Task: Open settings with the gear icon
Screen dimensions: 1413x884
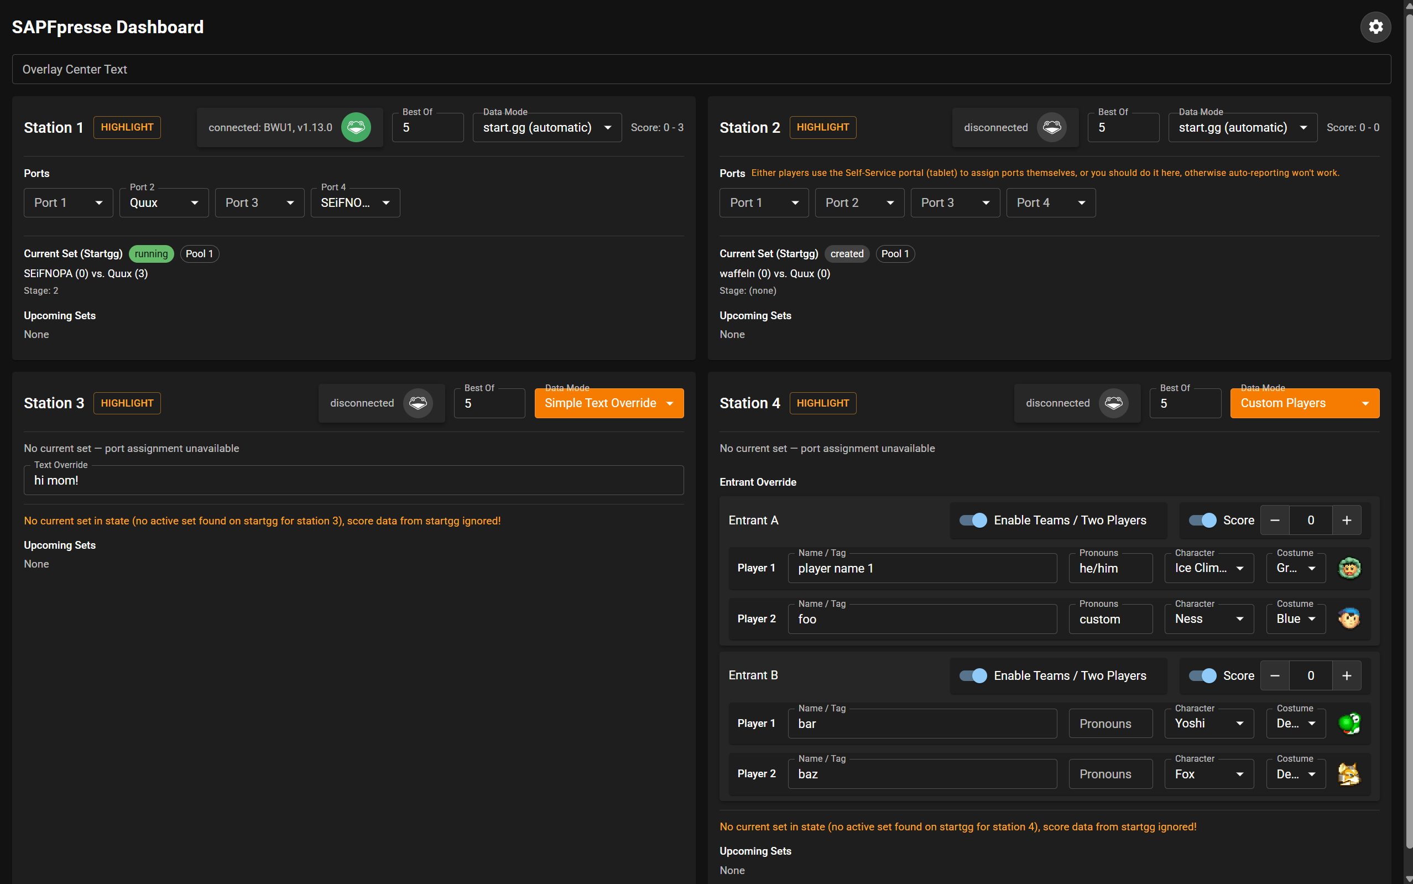Action: [x=1375, y=27]
